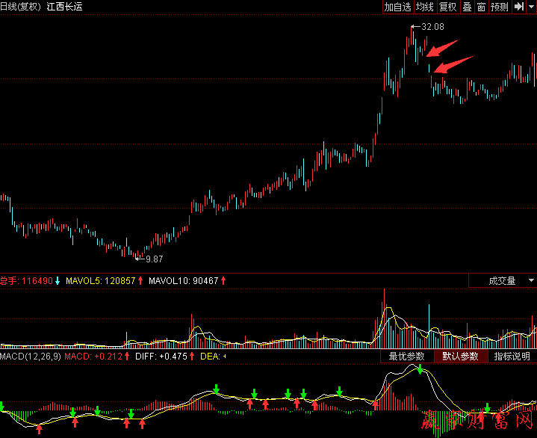Select the 默认参数 tab
Viewport: 537px width, 438px height.
pos(460,357)
